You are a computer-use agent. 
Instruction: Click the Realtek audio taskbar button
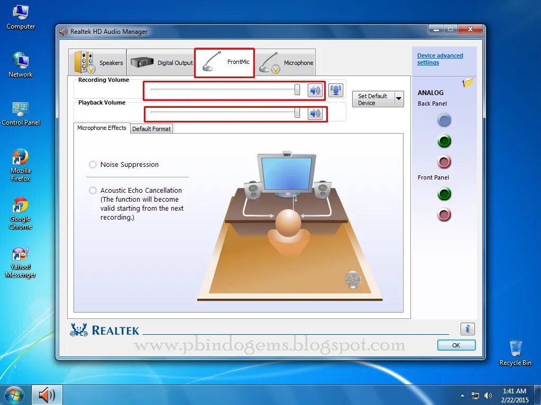click(x=47, y=395)
